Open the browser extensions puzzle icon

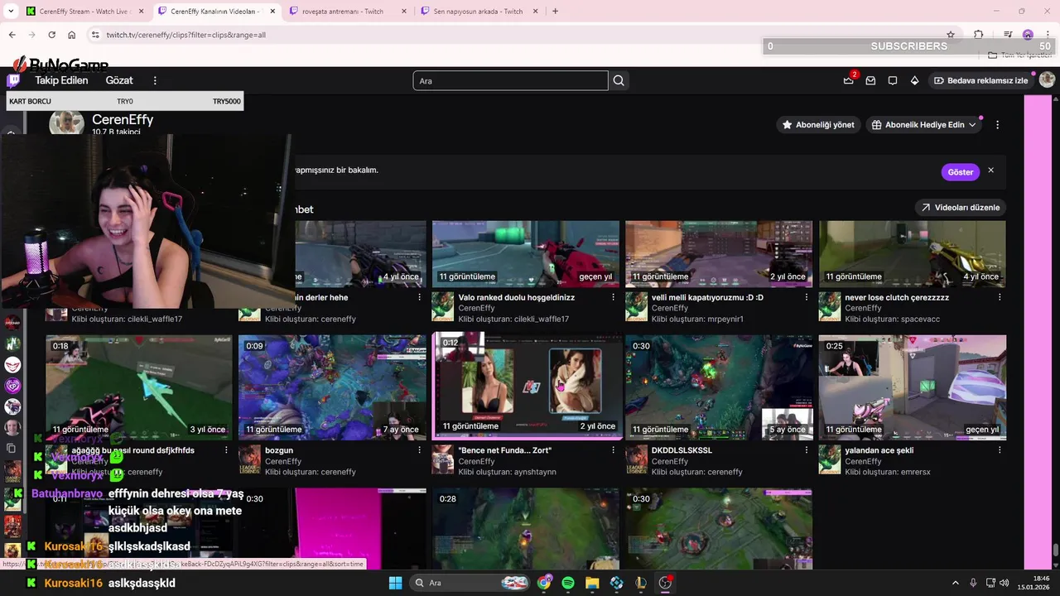click(979, 35)
